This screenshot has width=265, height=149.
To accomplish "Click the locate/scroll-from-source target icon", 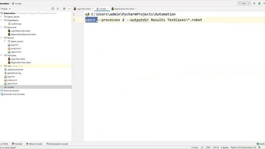I will tap(53, 9).
